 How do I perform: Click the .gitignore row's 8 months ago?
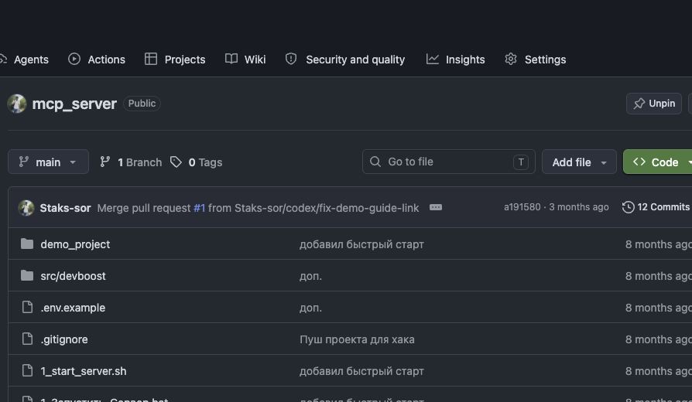(x=659, y=339)
